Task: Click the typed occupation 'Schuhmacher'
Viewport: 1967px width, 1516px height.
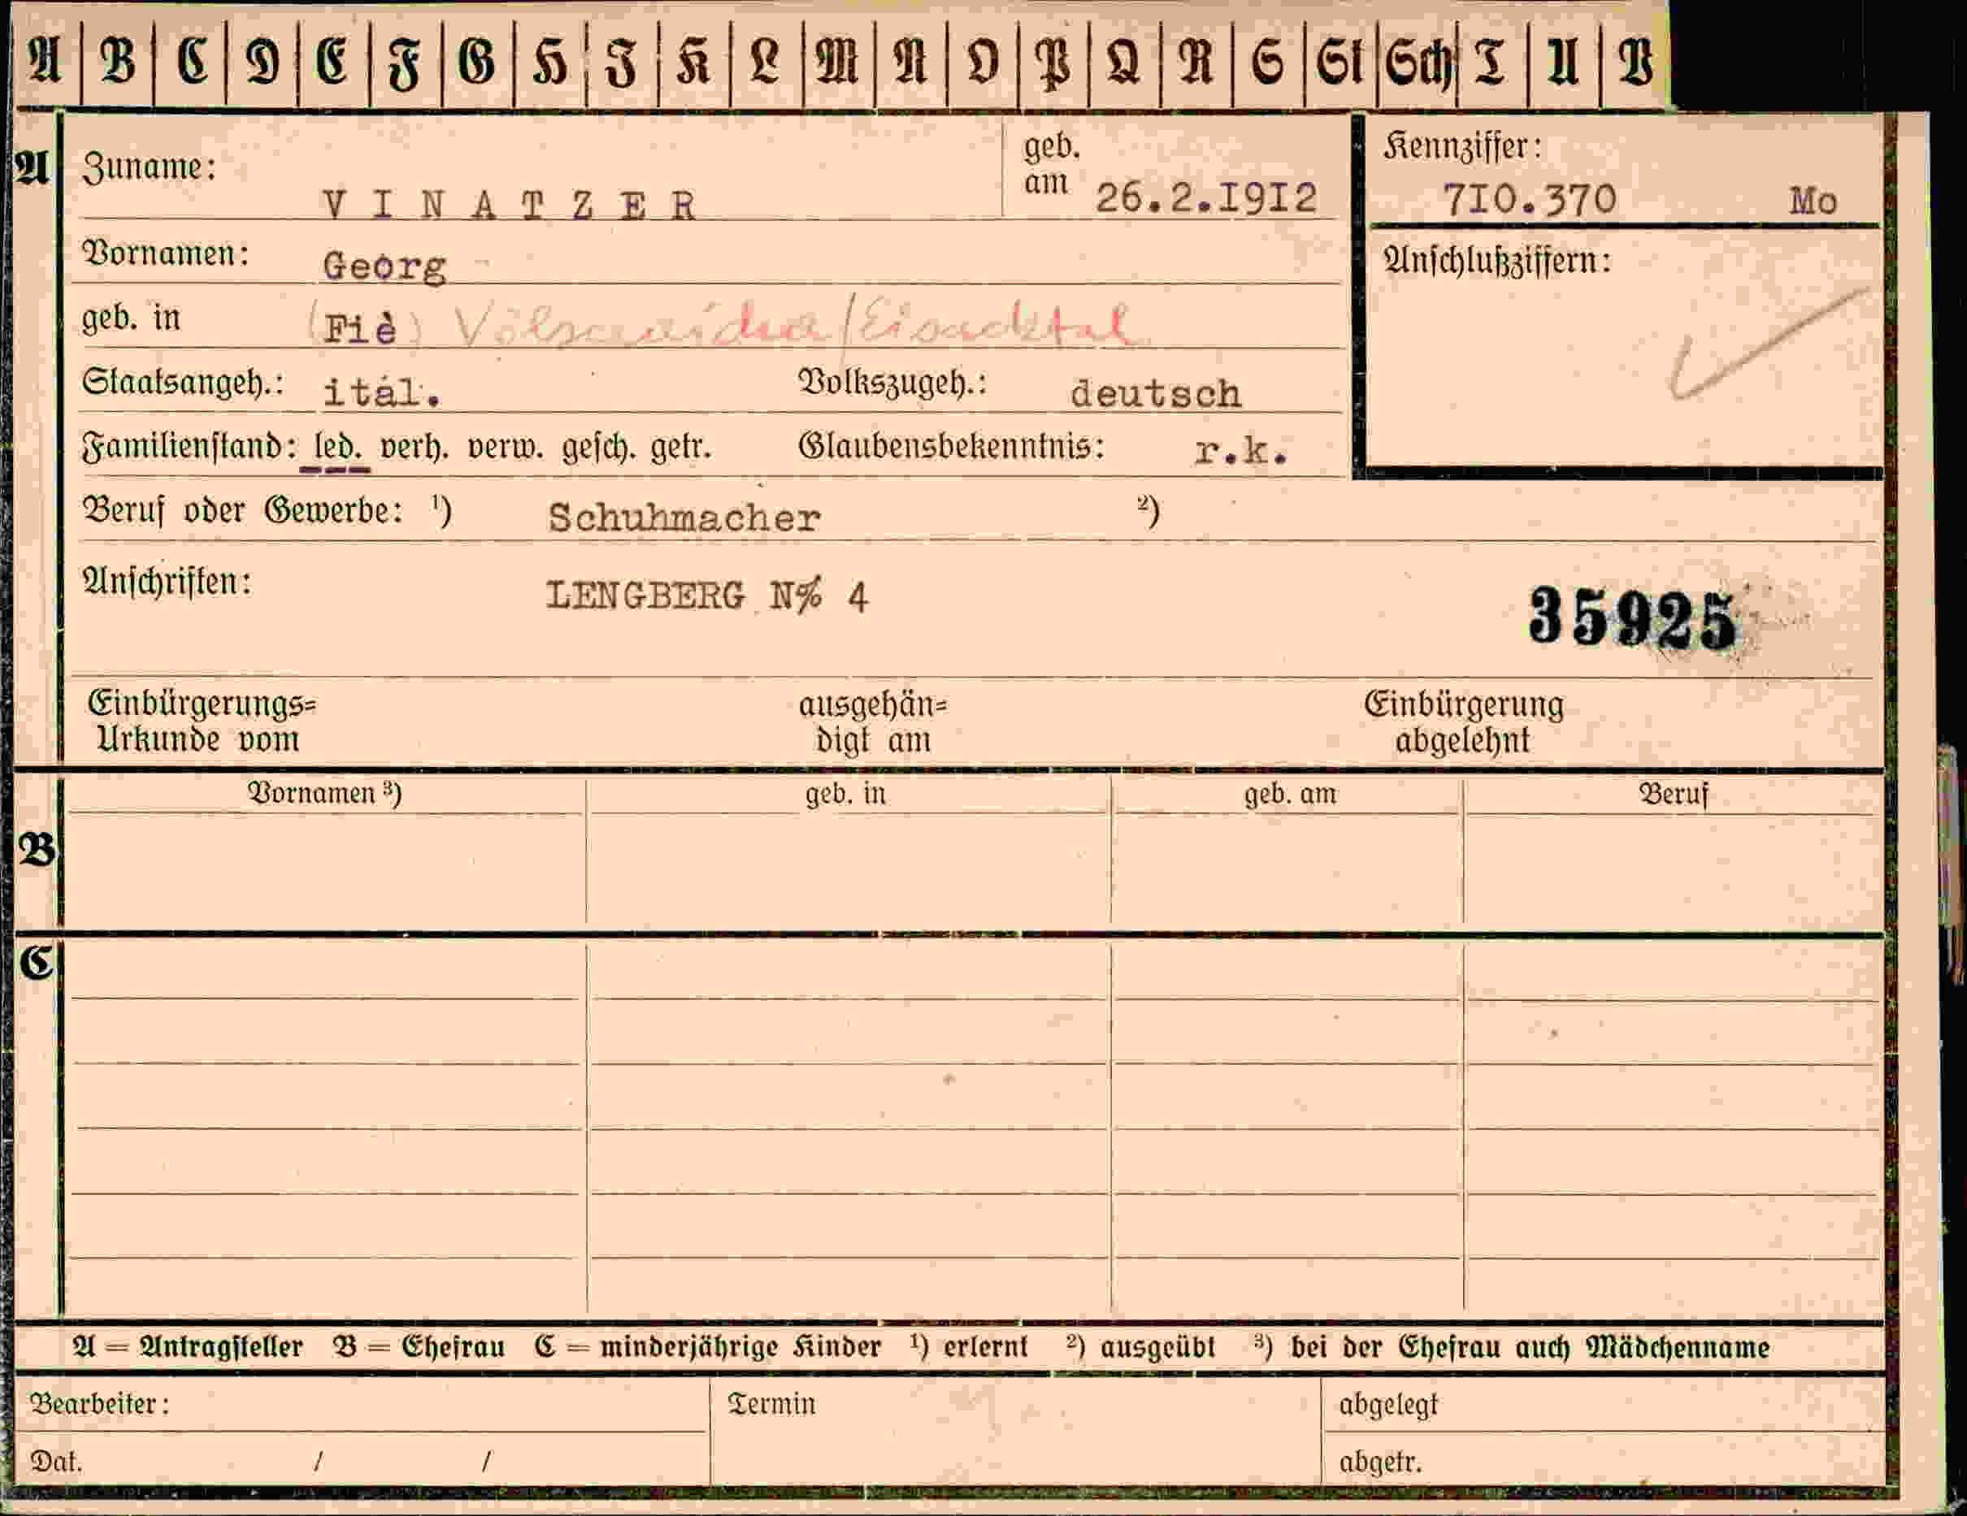Action: [684, 518]
